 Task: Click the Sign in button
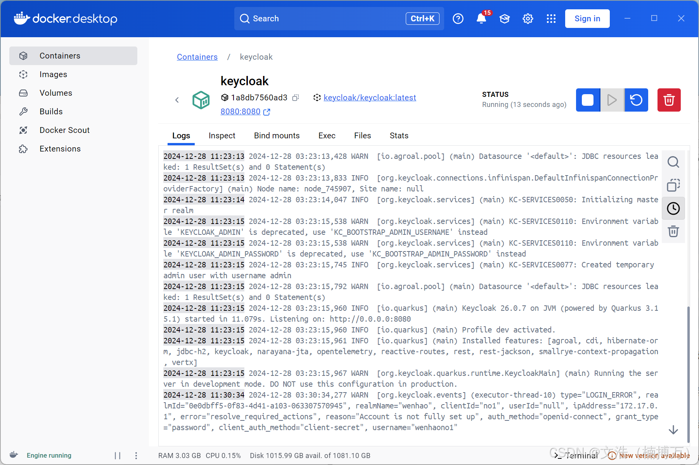[587, 18]
